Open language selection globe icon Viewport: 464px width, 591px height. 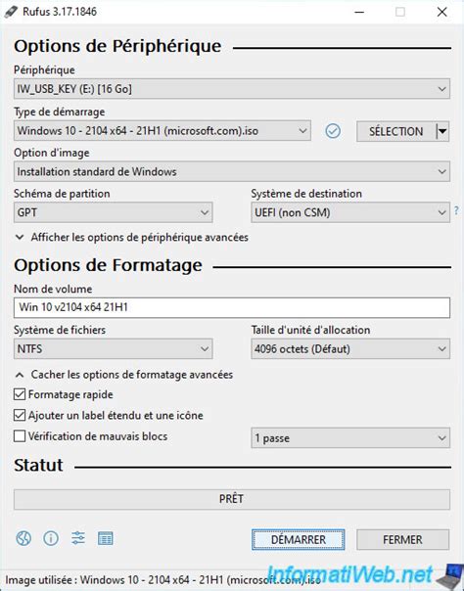tap(23, 538)
